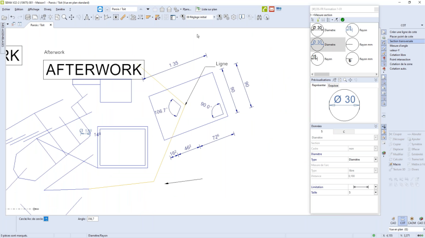This screenshot has width=425, height=238.
Task: Choose Mesure d'angle from the COT list
Action: (399, 46)
